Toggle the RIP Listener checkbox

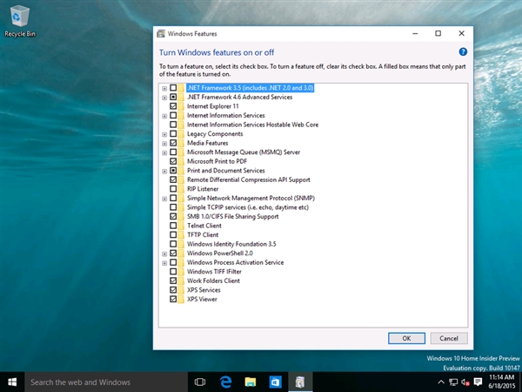173,189
